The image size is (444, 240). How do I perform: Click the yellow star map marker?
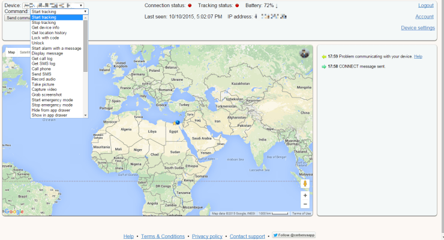[174, 123]
